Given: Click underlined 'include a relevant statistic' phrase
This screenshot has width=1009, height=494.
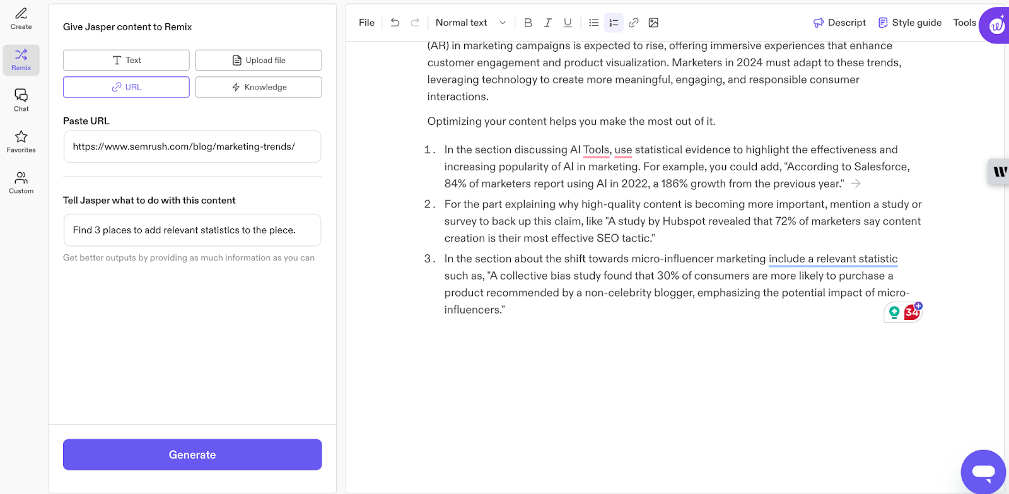Looking at the screenshot, I should point(833,259).
